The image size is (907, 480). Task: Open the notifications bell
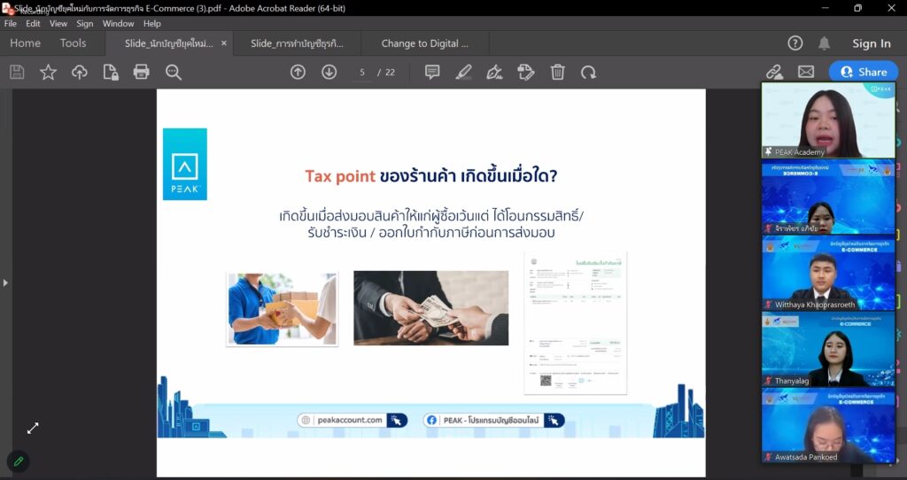[825, 43]
